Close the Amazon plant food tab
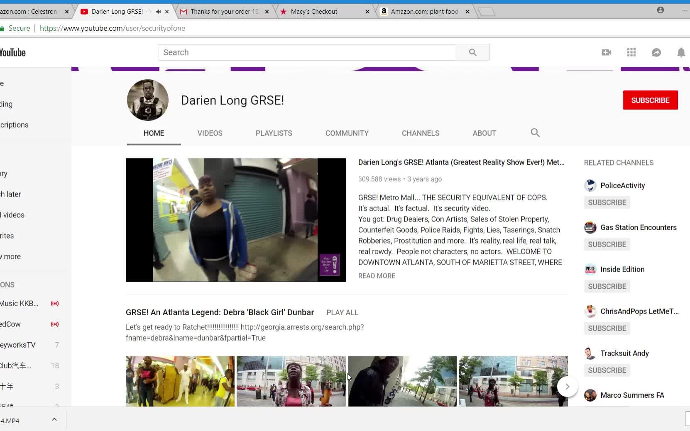 pyautogui.click(x=467, y=12)
